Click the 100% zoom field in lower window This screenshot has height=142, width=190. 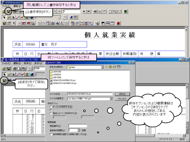pyautogui.click(x=40, y=68)
